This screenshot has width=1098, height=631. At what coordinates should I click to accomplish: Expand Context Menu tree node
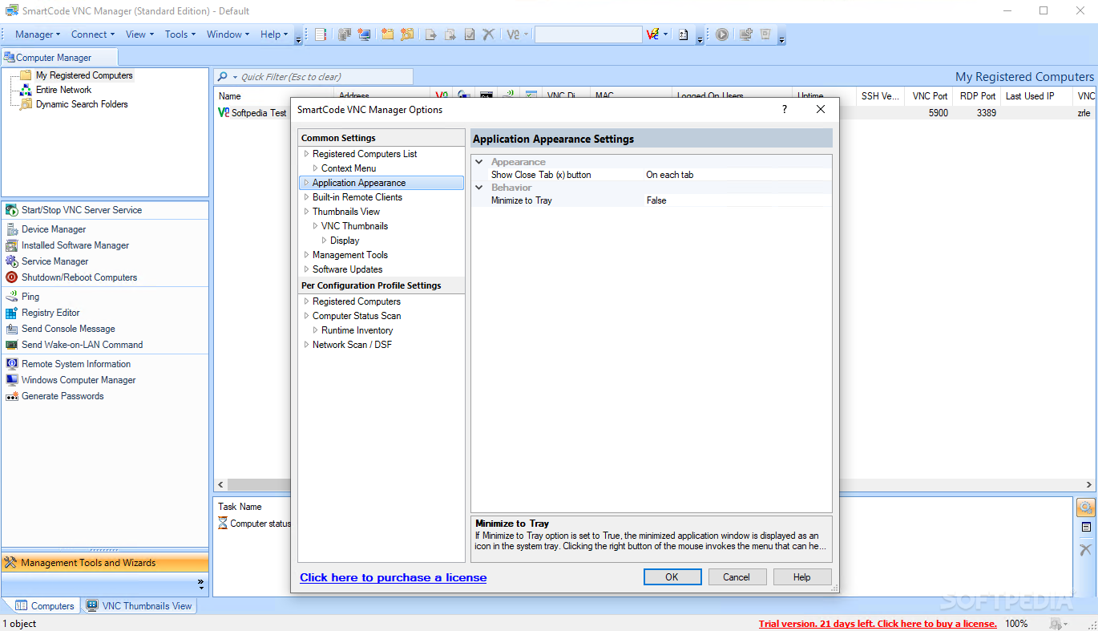pyautogui.click(x=315, y=168)
